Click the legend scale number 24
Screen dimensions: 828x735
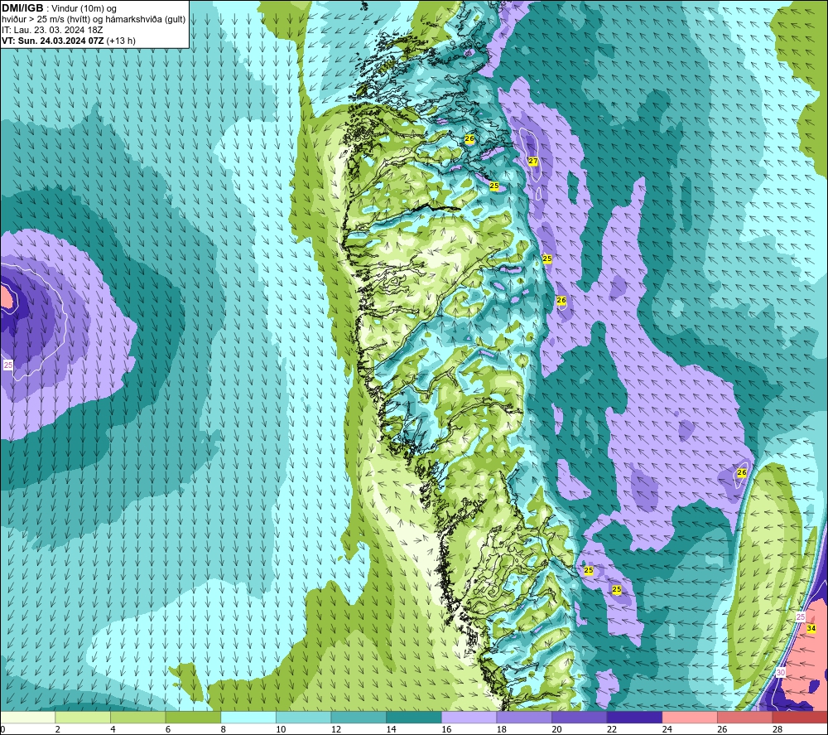click(667, 729)
